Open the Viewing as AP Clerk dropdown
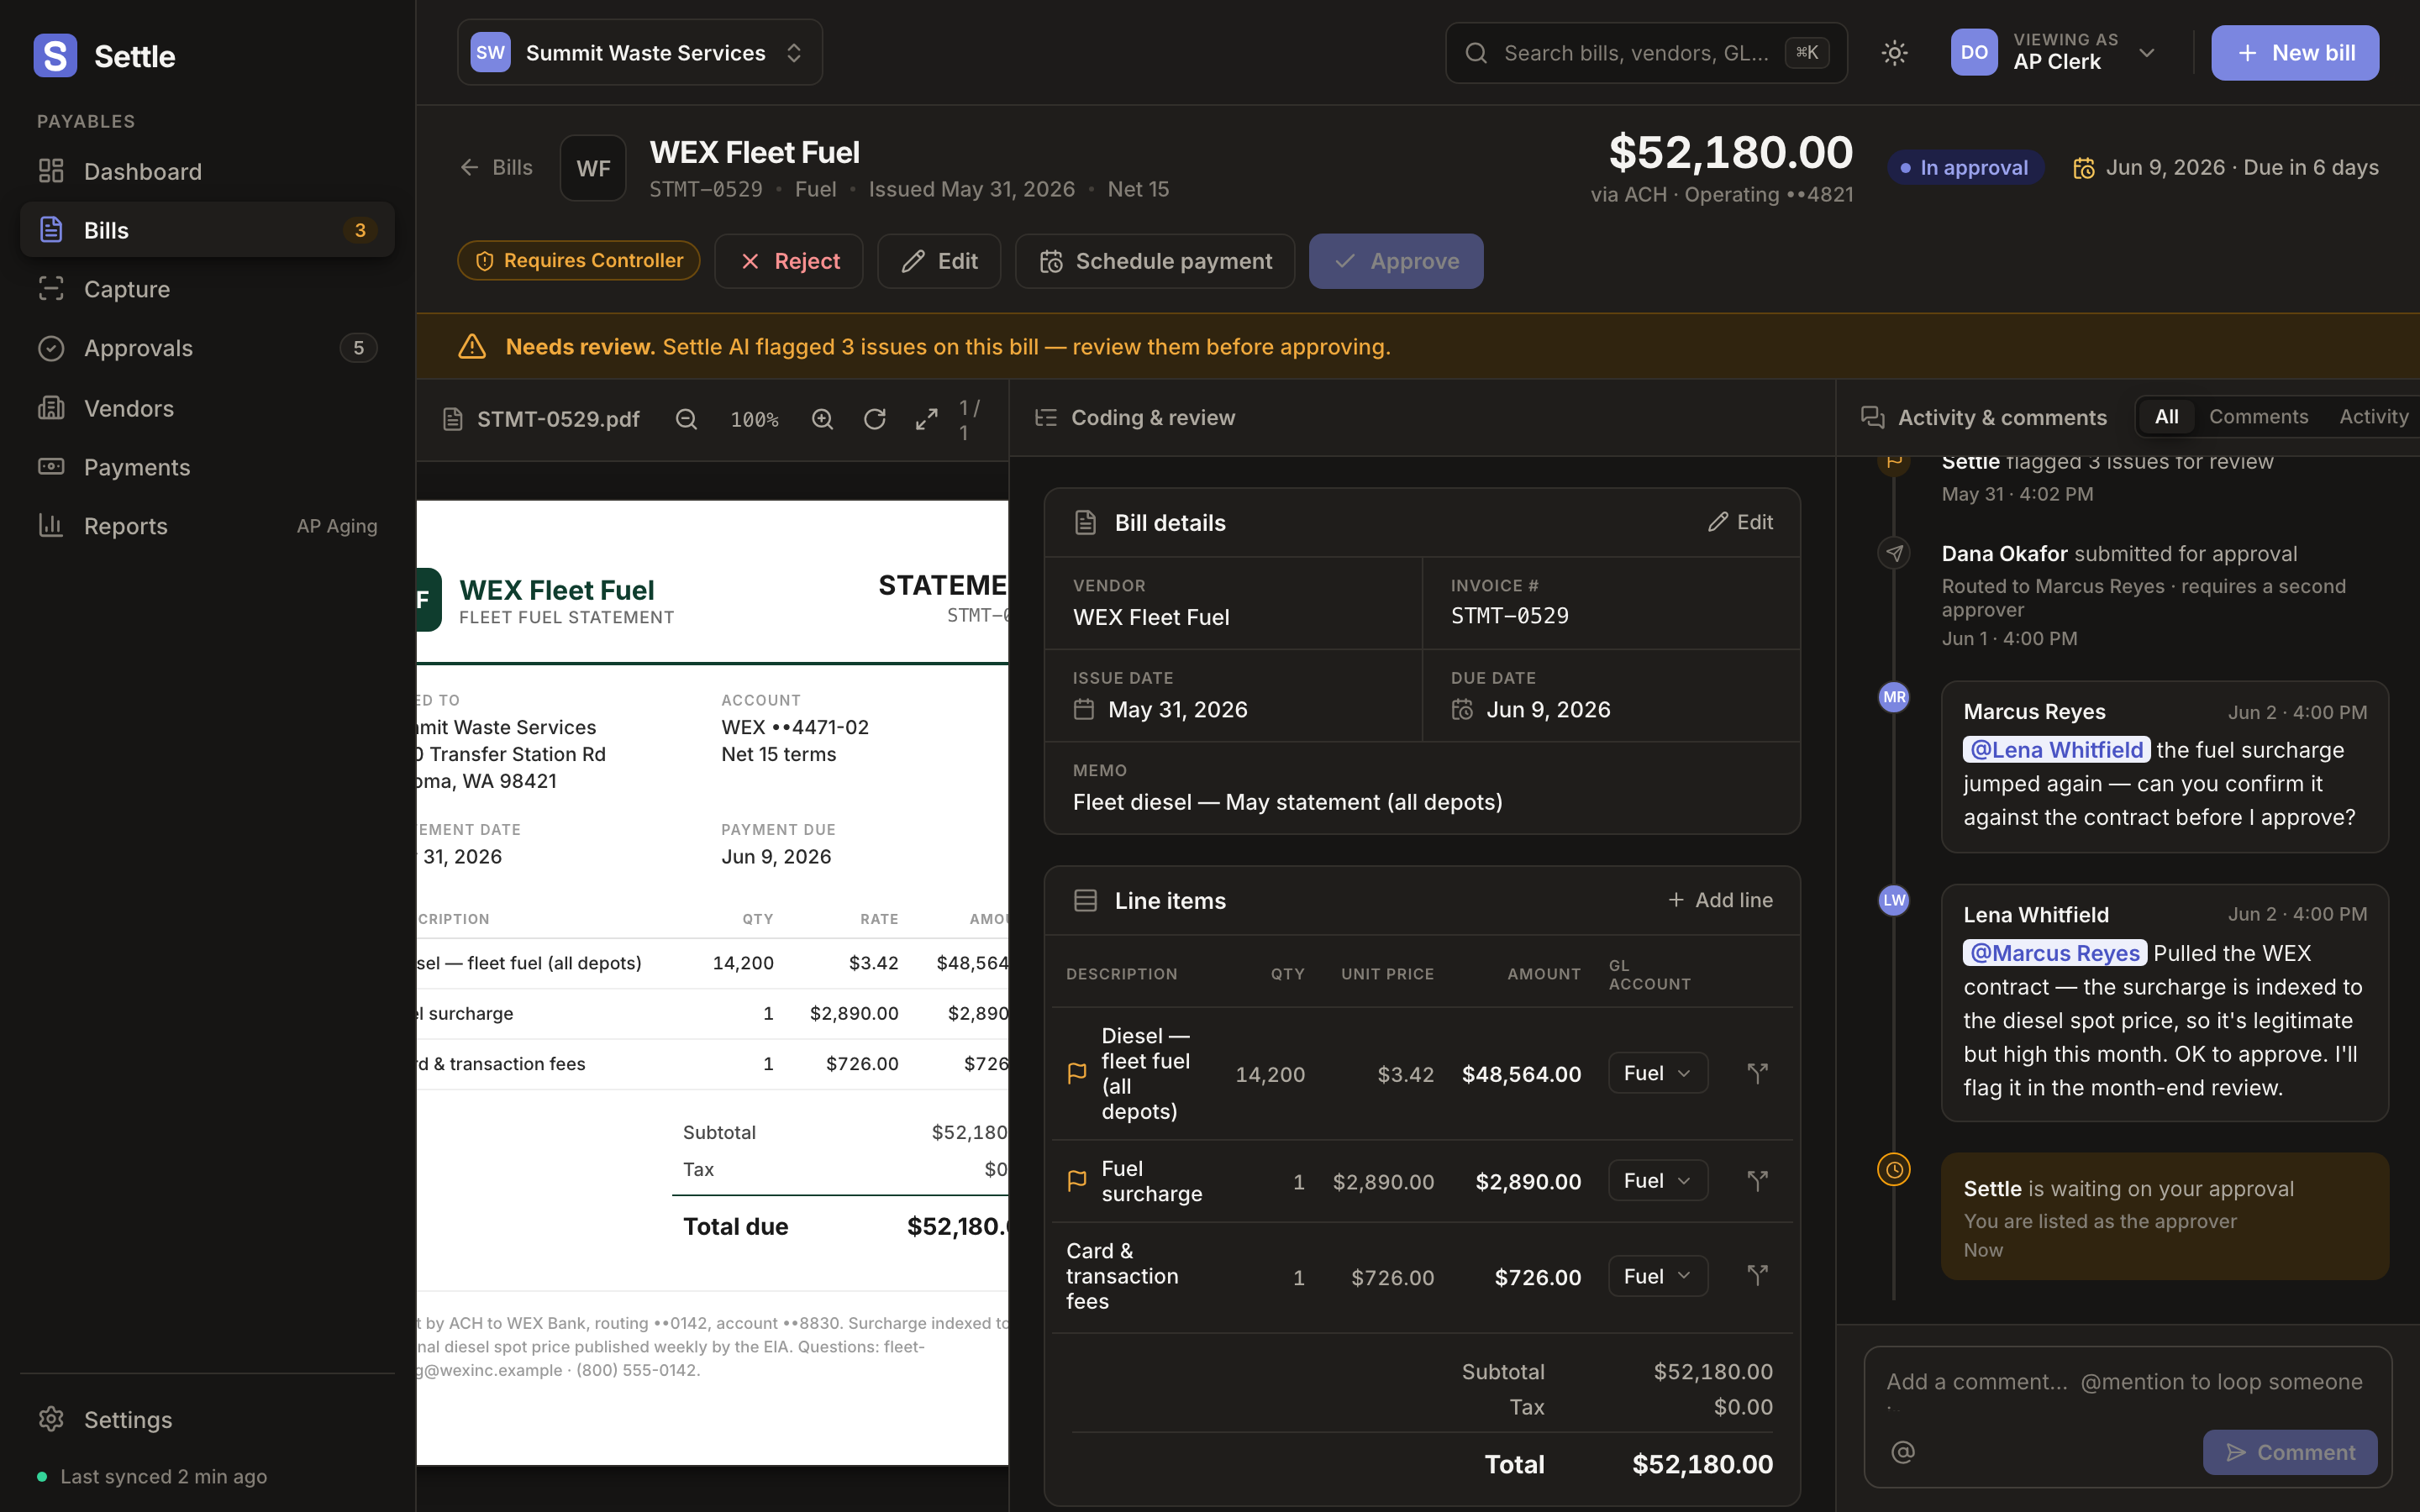This screenshot has width=2420, height=1512. click(2054, 53)
